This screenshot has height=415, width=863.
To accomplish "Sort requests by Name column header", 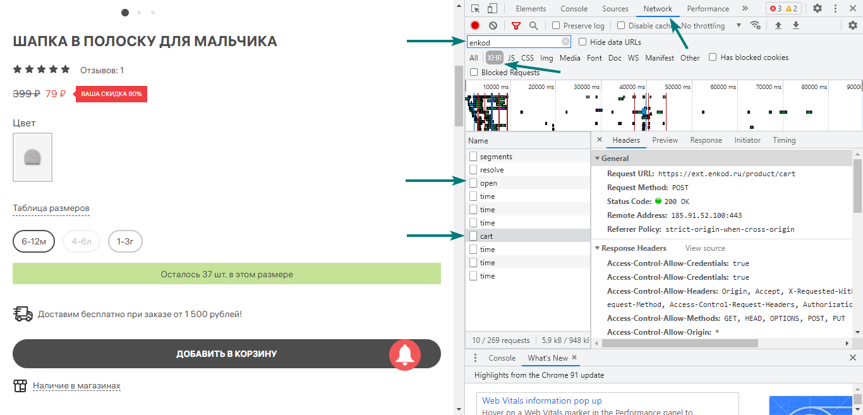I will click(x=528, y=141).
